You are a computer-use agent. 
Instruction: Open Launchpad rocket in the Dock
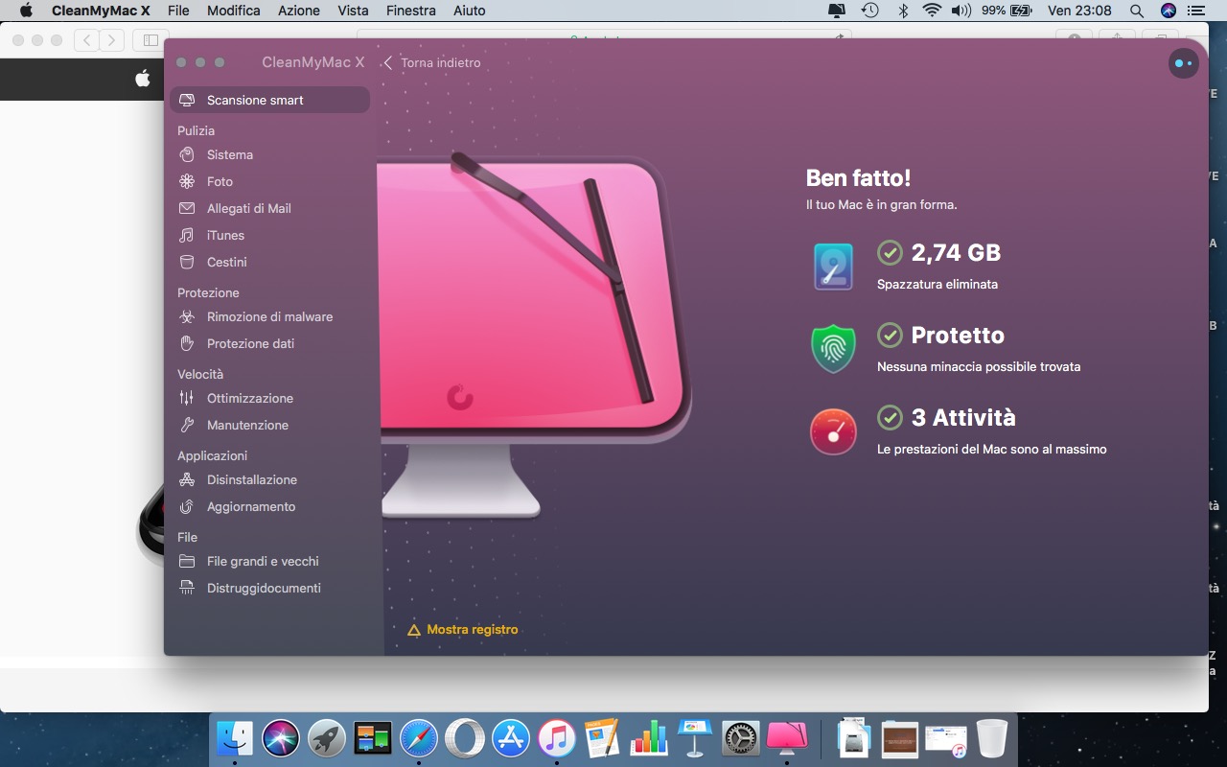[x=327, y=738]
